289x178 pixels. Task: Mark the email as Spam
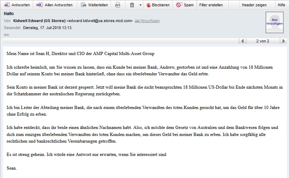pos(185,5)
